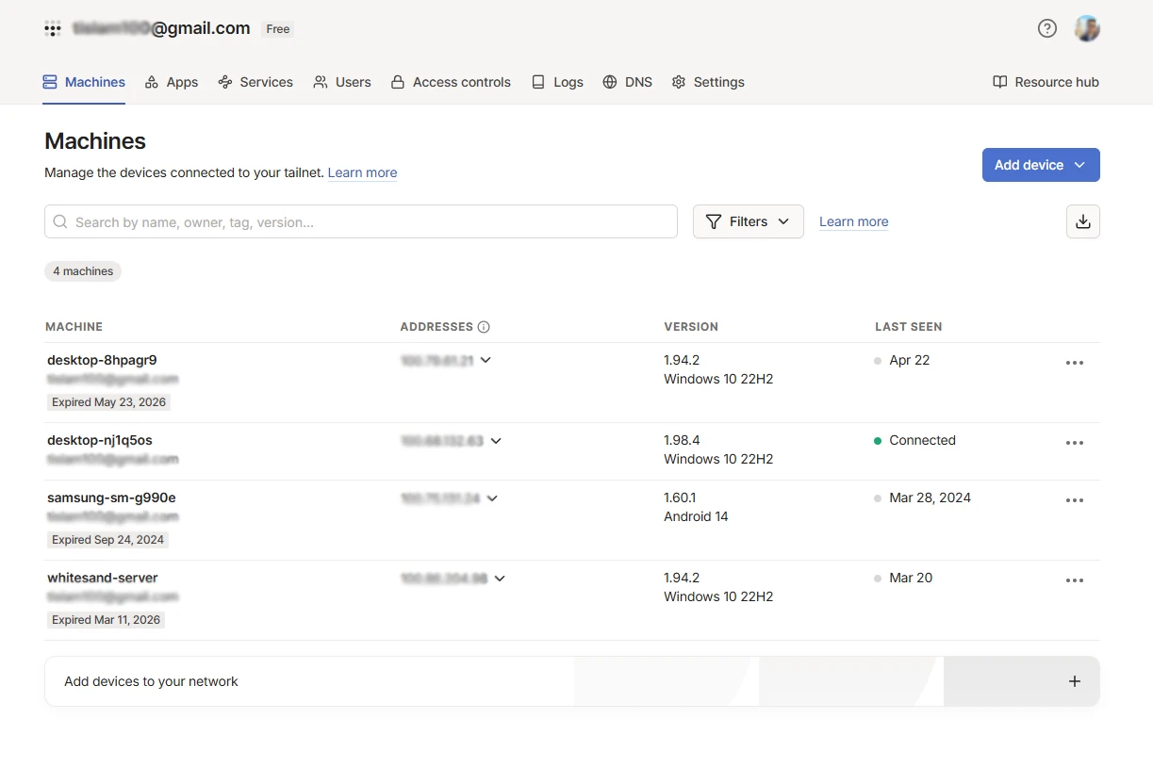Image resolution: width=1153 pixels, height=767 pixels.
Task: Download machines list via export icon
Action: 1083,221
